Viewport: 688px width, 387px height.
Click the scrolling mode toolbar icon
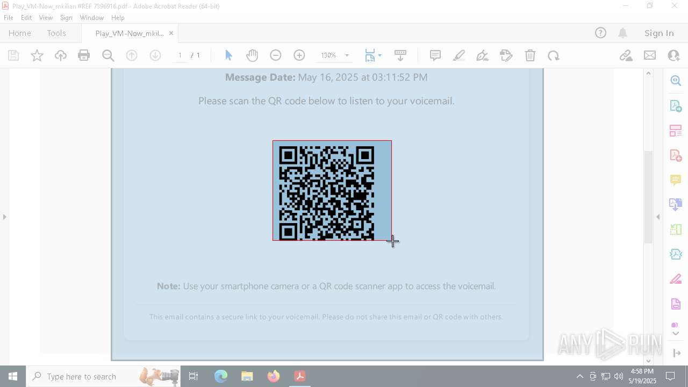(400, 55)
